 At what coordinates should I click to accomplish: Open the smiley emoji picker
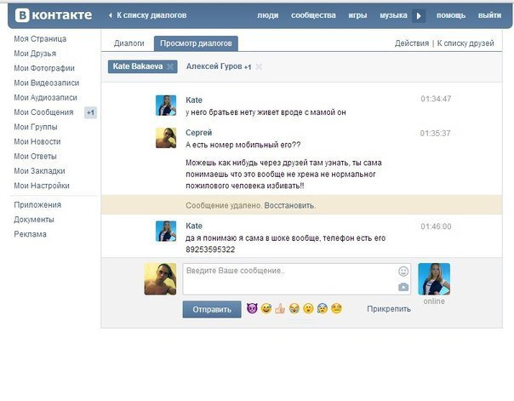tap(403, 271)
